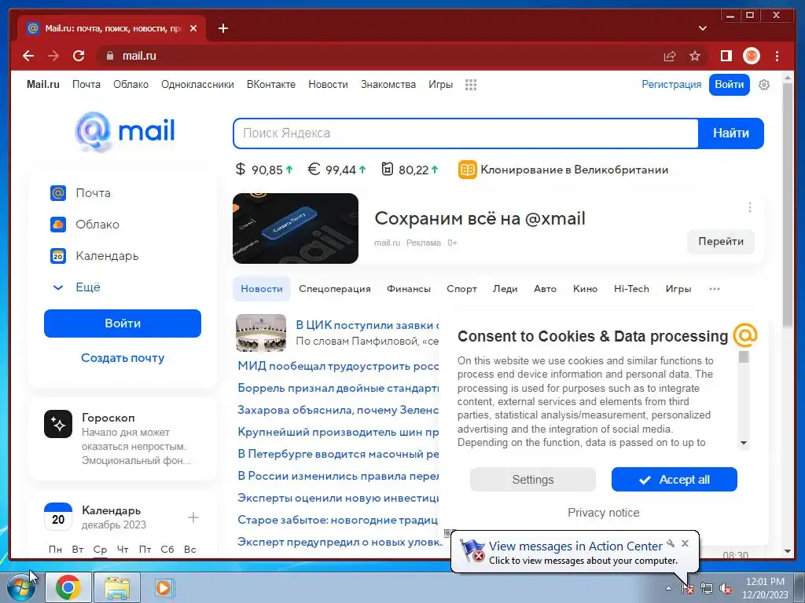Image resolution: width=805 pixels, height=603 pixels.
Task: Open the oil price 80,22 indicator
Action: (410, 170)
